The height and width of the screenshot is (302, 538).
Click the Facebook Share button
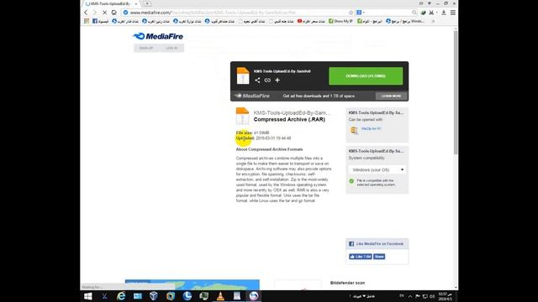(x=379, y=257)
